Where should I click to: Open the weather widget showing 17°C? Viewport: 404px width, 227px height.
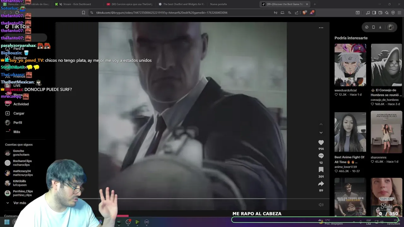[330, 222]
